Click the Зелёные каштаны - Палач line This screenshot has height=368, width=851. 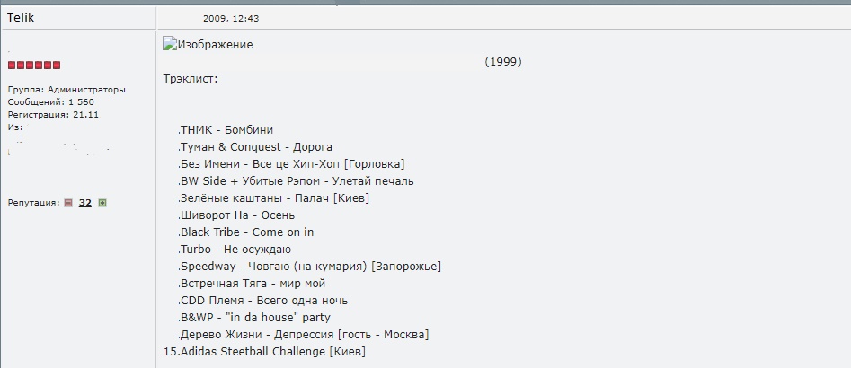[x=273, y=198]
